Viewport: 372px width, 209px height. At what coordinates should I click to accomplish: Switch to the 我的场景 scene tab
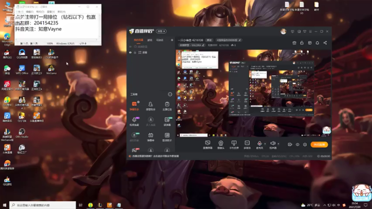pyautogui.click(x=138, y=40)
